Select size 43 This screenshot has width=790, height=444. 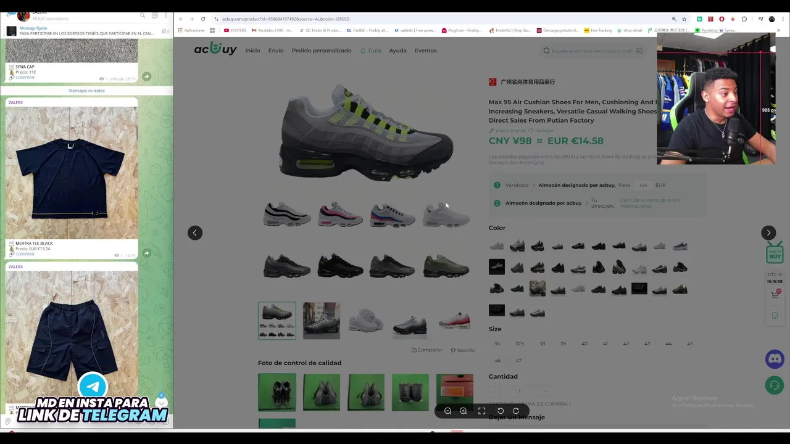coord(647,343)
